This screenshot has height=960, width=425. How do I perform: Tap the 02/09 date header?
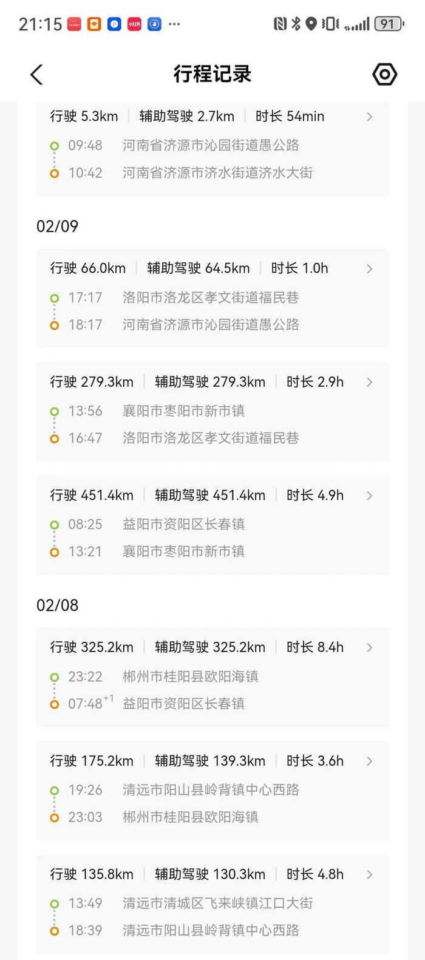[x=58, y=226]
